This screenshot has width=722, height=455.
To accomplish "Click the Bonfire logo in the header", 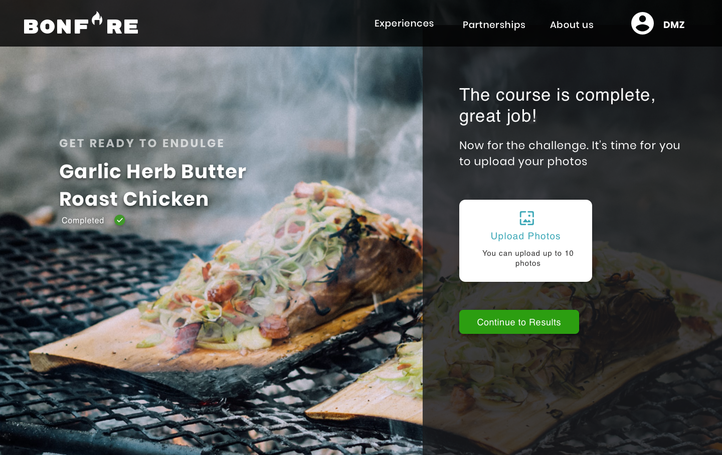I will click(81, 23).
